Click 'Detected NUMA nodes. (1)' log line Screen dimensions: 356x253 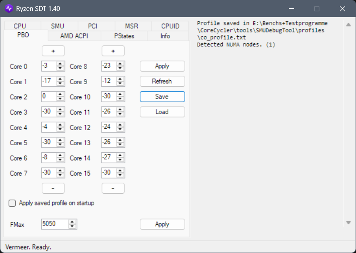pyautogui.click(x=236, y=44)
